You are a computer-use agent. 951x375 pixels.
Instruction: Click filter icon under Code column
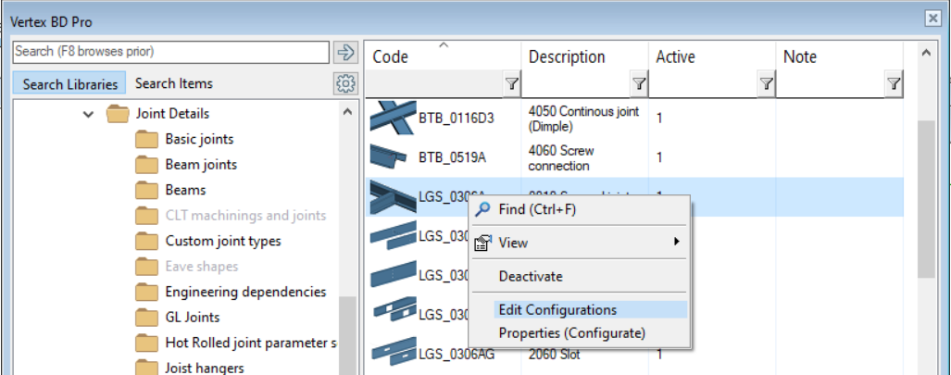(511, 84)
